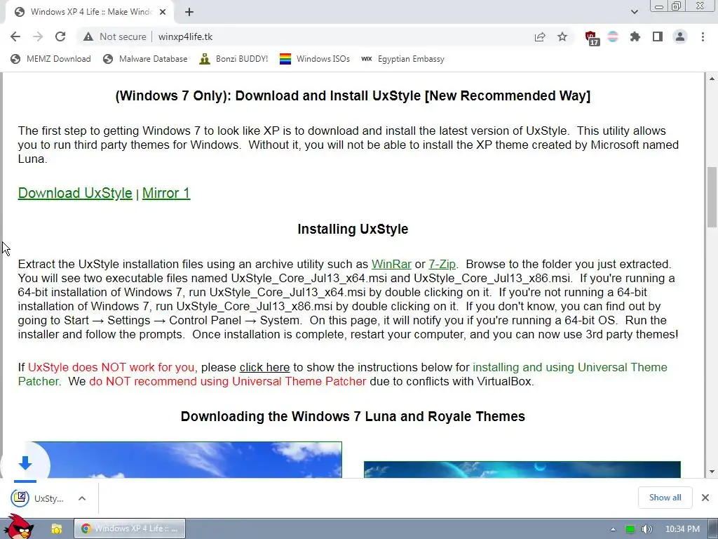Open the Egyptian Embassy bookmark

[402, 59]
